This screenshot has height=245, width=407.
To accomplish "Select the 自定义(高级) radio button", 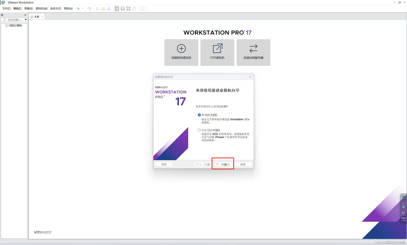I will [x=199, y=130].
